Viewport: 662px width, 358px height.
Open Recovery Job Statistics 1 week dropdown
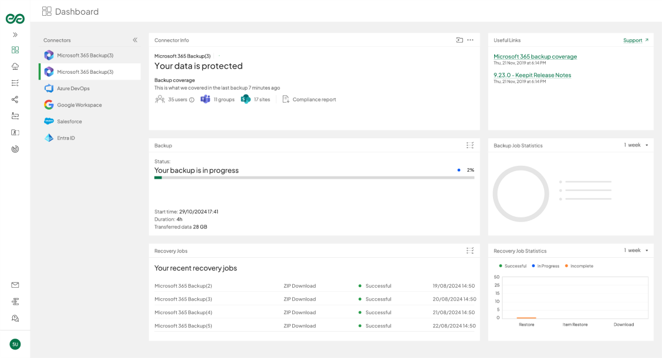636,250
